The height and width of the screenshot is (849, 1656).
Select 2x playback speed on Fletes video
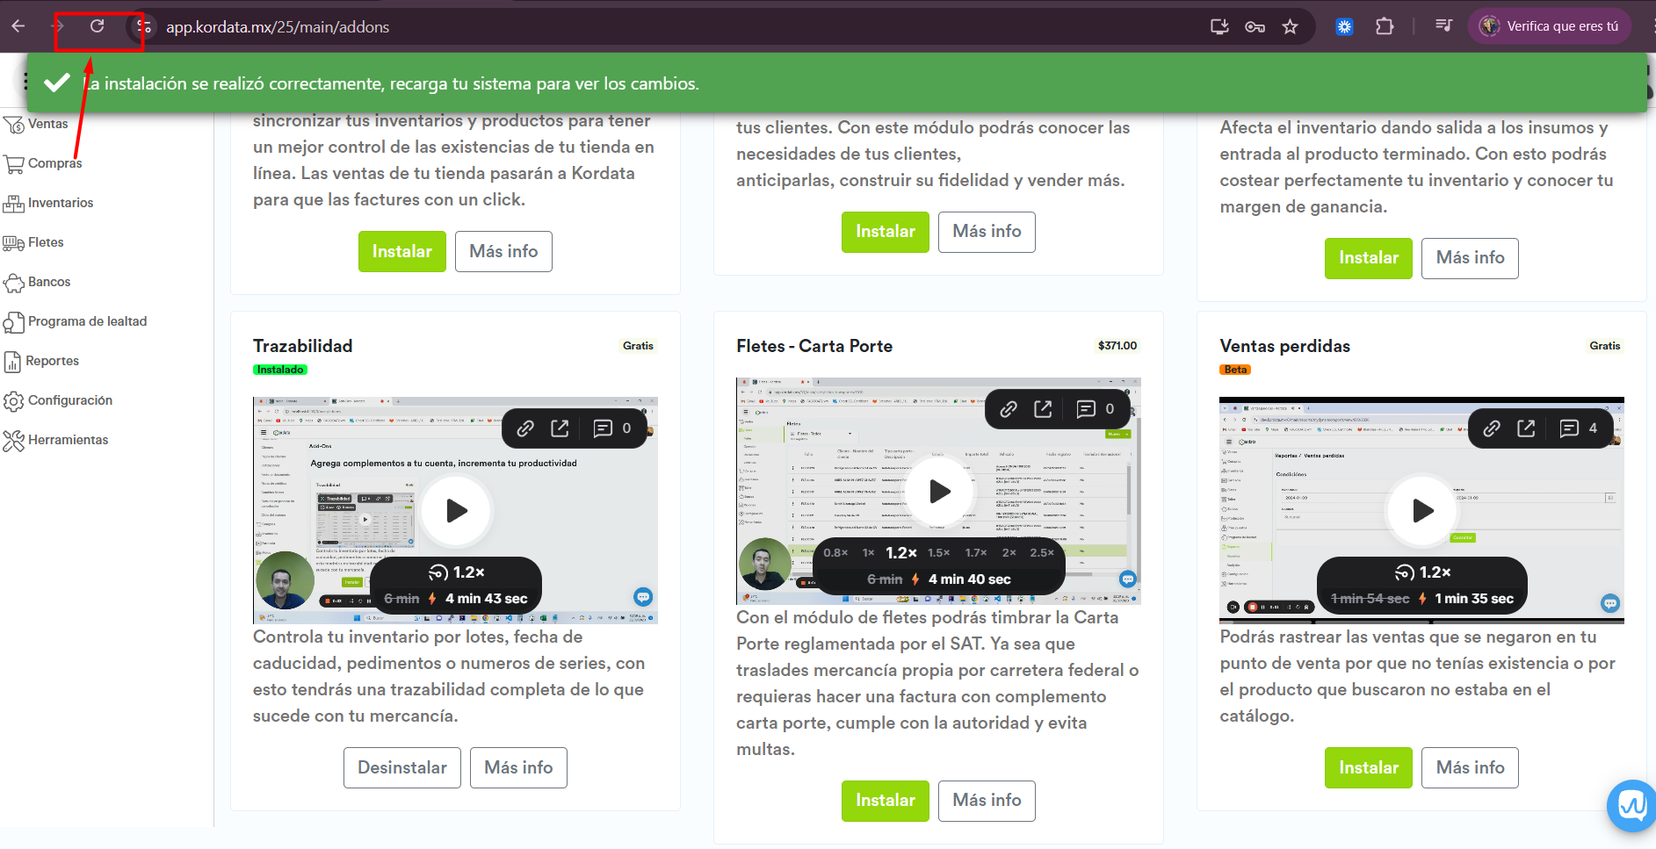click(x=1009, y=553)
